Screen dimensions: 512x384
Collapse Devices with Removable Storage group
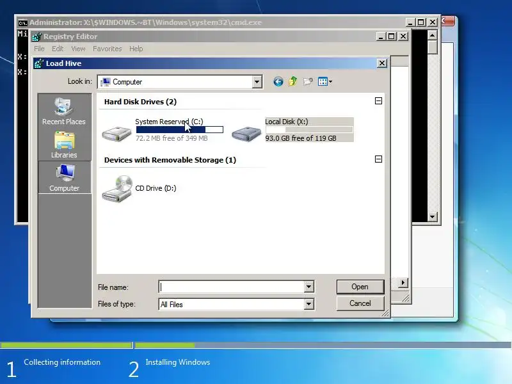378,159
